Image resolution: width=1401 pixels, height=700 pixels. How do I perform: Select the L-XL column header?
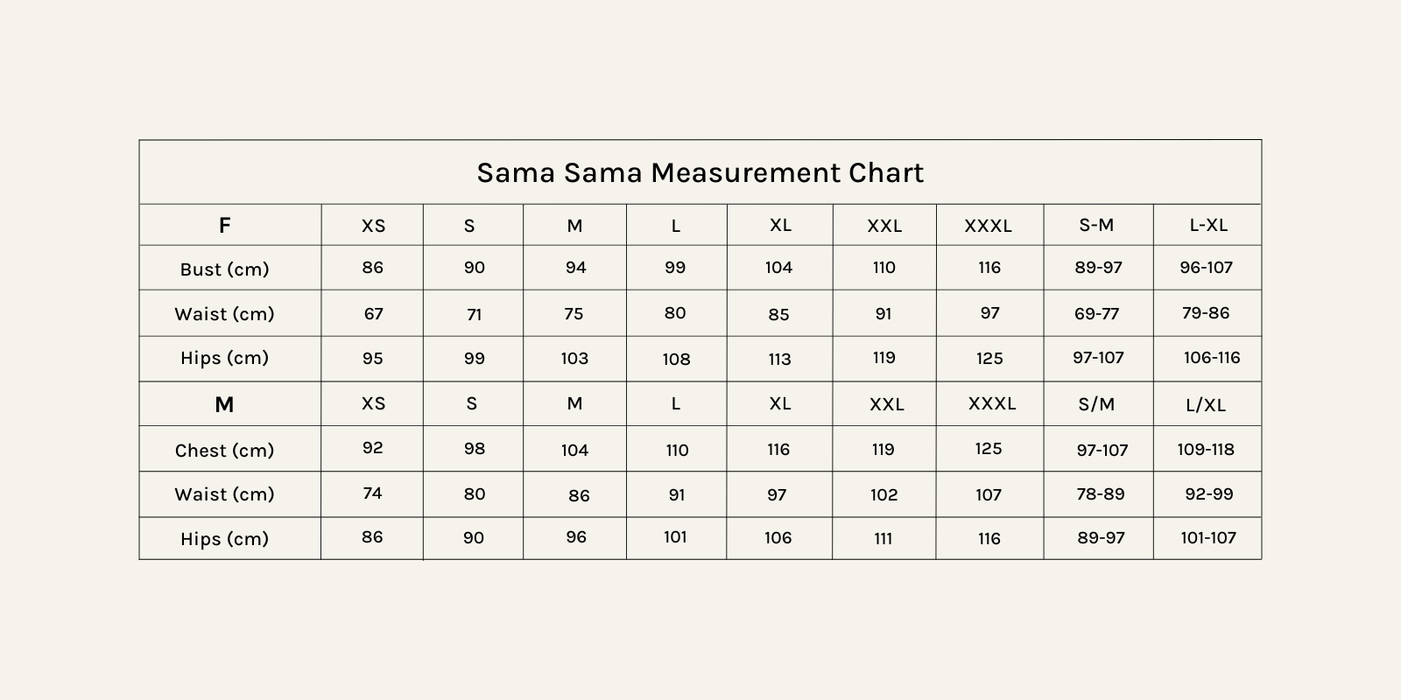[x=1208, y=226]
